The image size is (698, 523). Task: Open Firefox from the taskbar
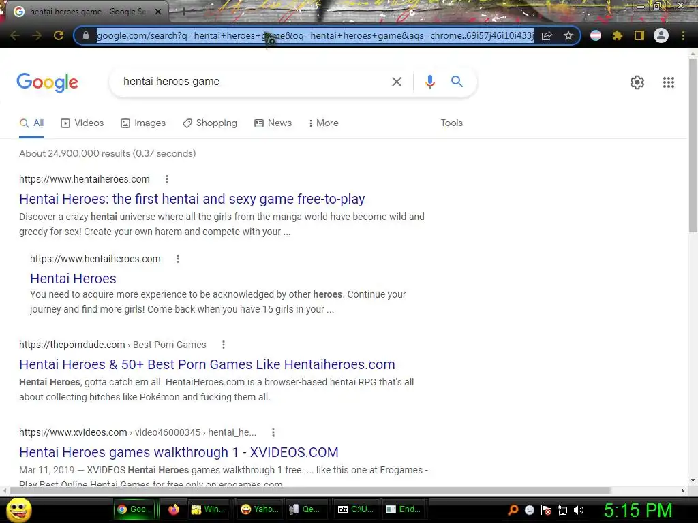(174, 509)
